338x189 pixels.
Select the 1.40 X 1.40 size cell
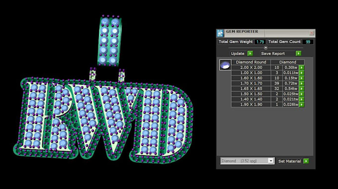click(251, 99)
